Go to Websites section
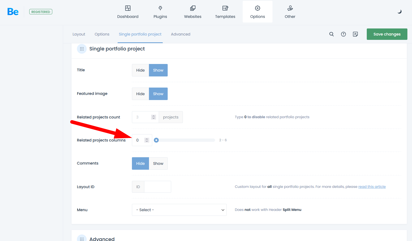 (x=193, y=12)
